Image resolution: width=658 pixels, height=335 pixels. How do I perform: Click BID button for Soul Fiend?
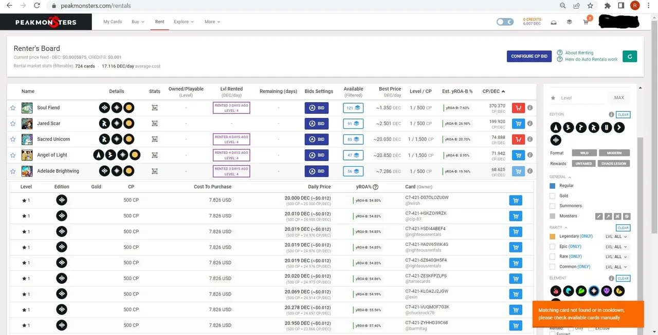(317, 108)
